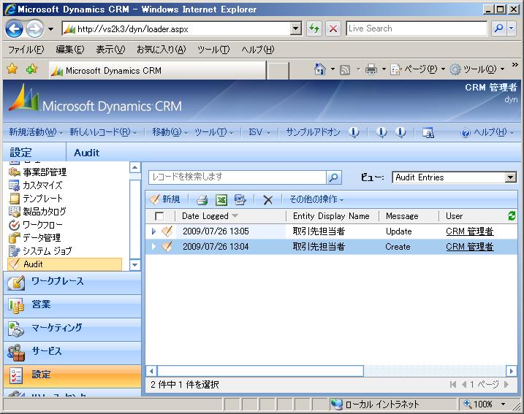Open the address bar dropdown arrow
Image resolution: width=524 pixels, height=414 pixels.
(295, 28)
